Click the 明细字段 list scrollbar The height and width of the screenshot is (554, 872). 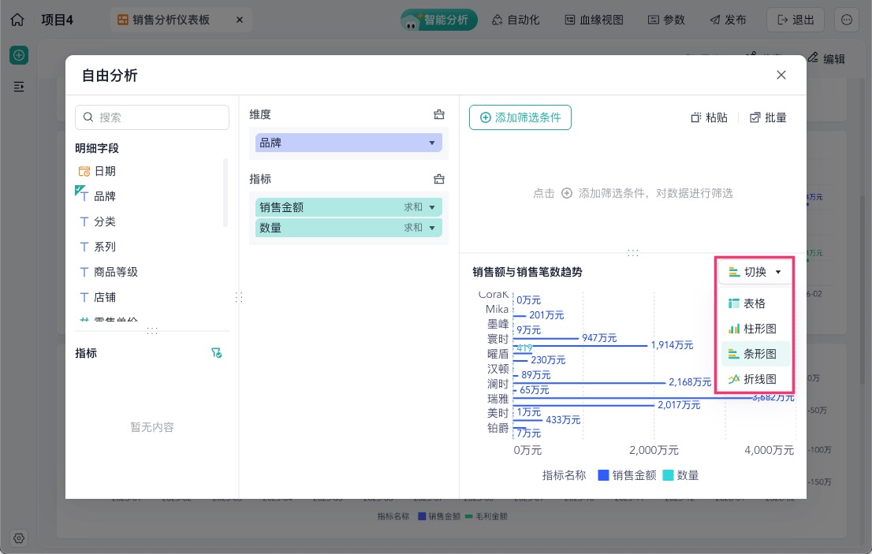[x=225, y=193]
